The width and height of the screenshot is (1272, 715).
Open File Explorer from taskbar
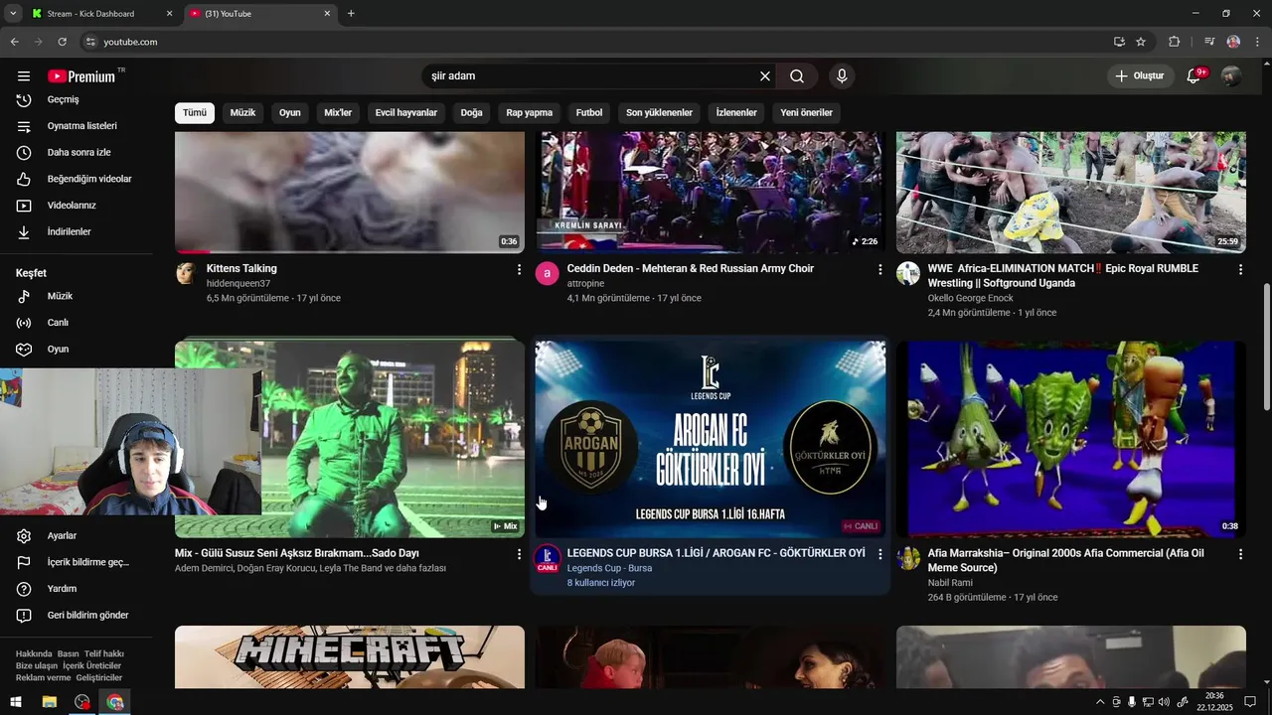(50, 702)
